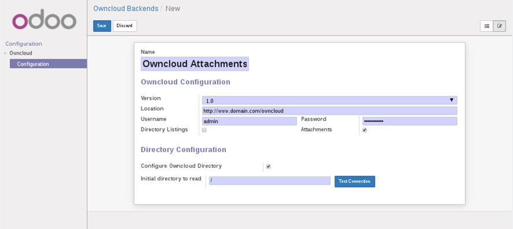Image resolution: width=513 pixels, height=229 pixels.
Task: Click the 'Name' field label
Action: (147, 52)
